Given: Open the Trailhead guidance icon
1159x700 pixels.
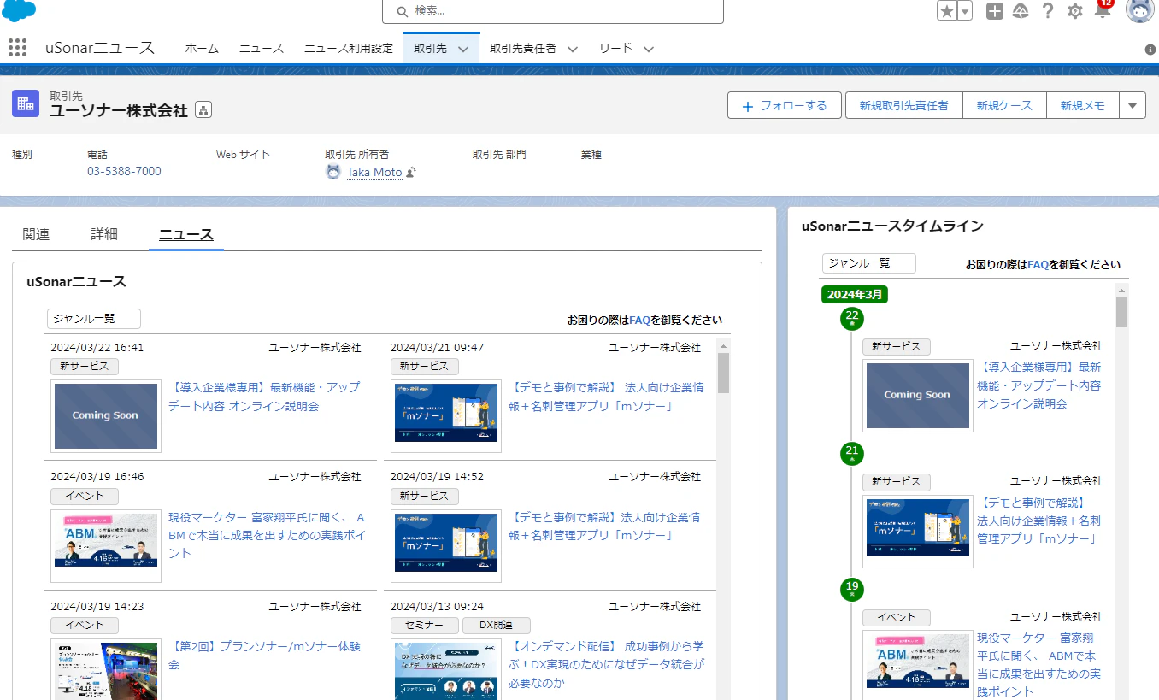Looking at the screenshot, I should click(1021, 11).
